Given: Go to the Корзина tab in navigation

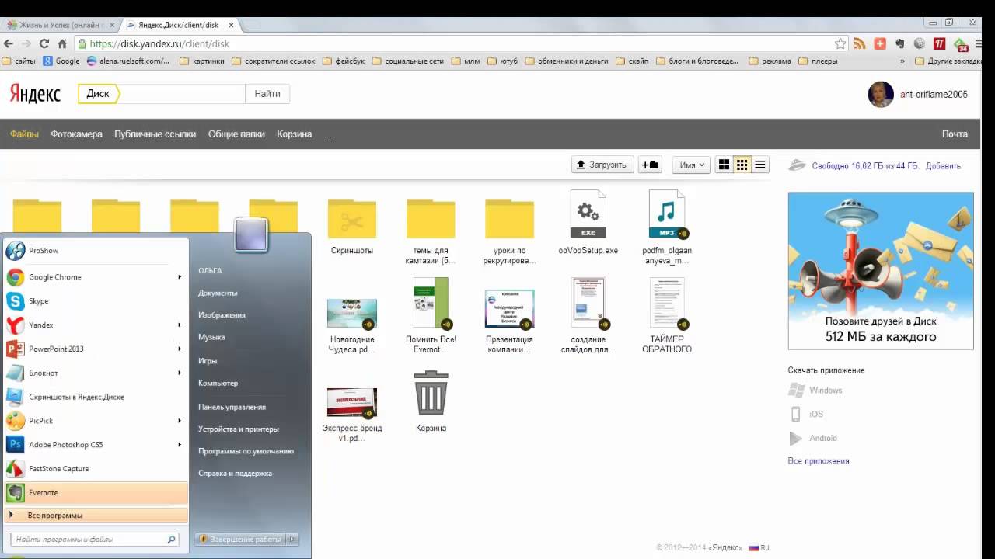Looking at the screenshot, I should click(x=294, y=134).
